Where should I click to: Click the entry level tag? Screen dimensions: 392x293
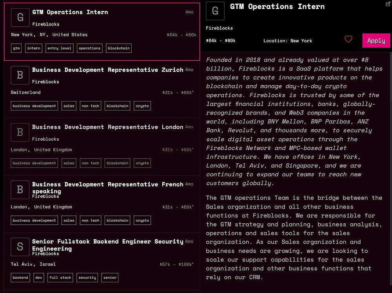[x=60, y=48]
